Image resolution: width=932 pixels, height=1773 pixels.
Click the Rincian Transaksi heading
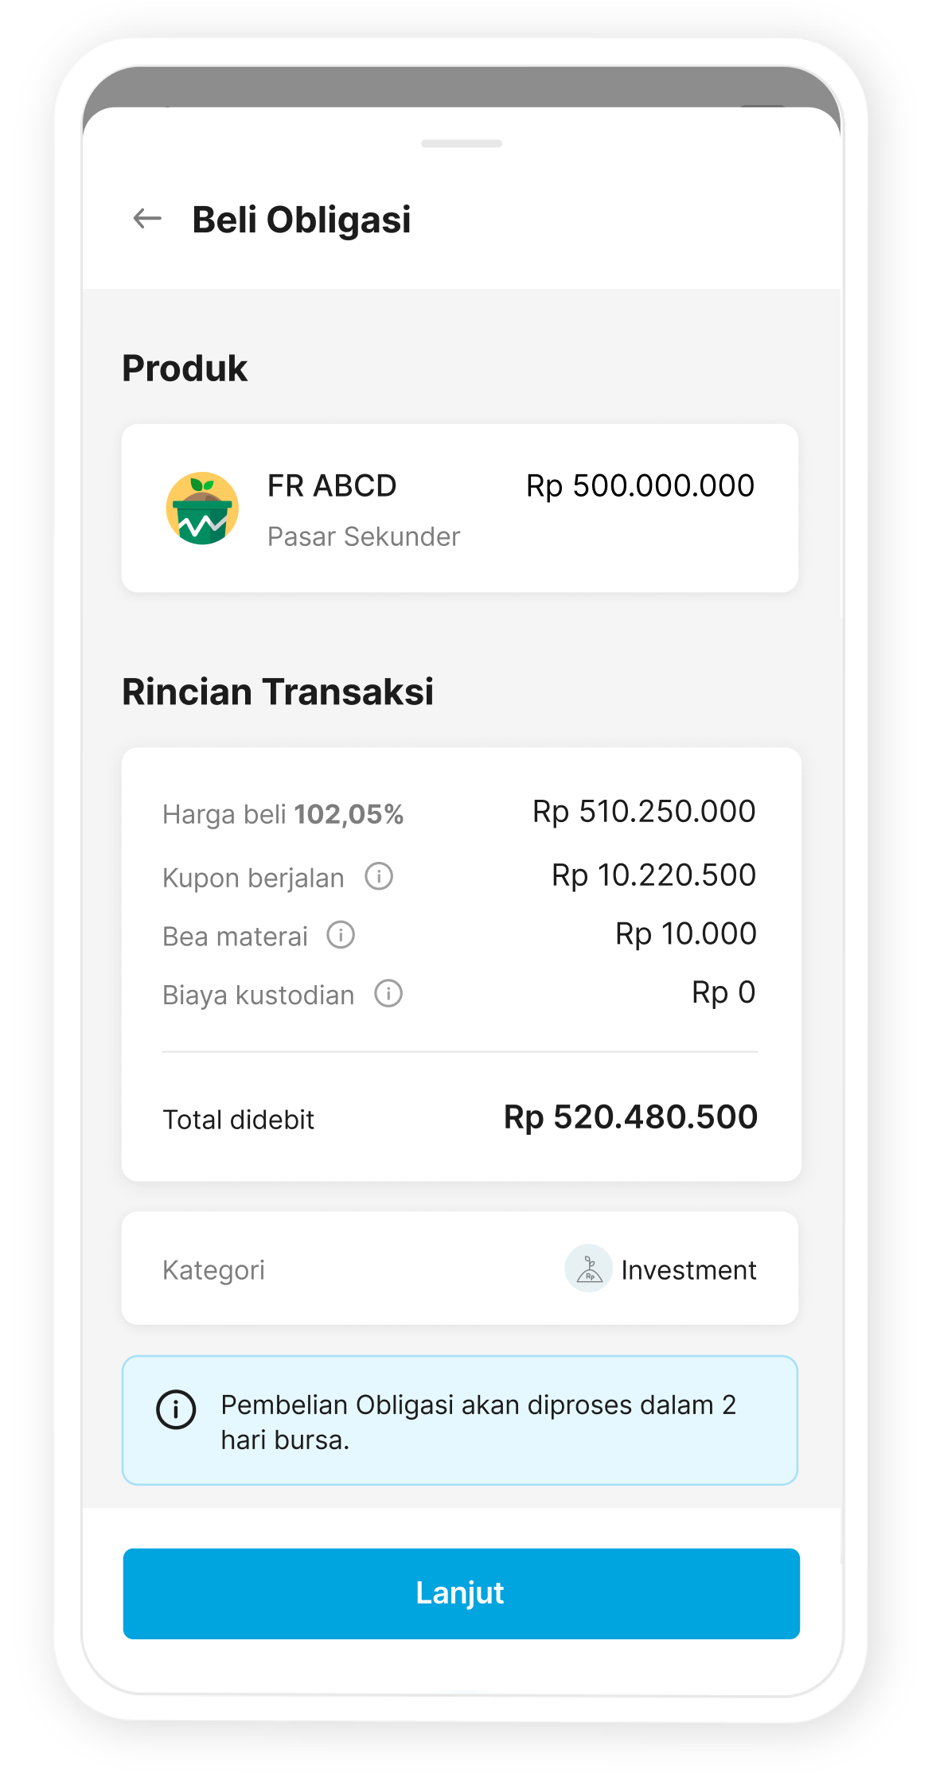278,692
